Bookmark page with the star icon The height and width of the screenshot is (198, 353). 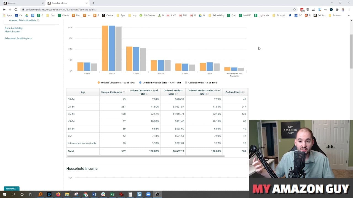pyautogui.click(x=295, y=9)
